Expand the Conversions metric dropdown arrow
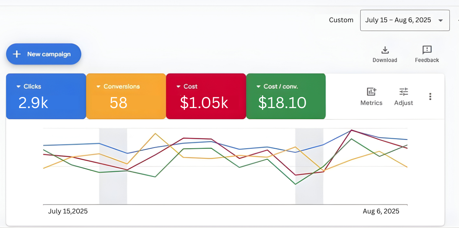This screenshot has width=459, height=228. (x=98, y=87)
